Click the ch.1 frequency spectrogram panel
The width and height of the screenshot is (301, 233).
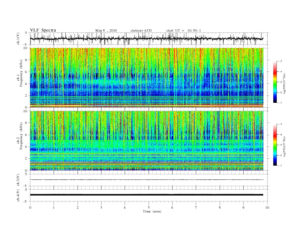click(x=146, y=78)
